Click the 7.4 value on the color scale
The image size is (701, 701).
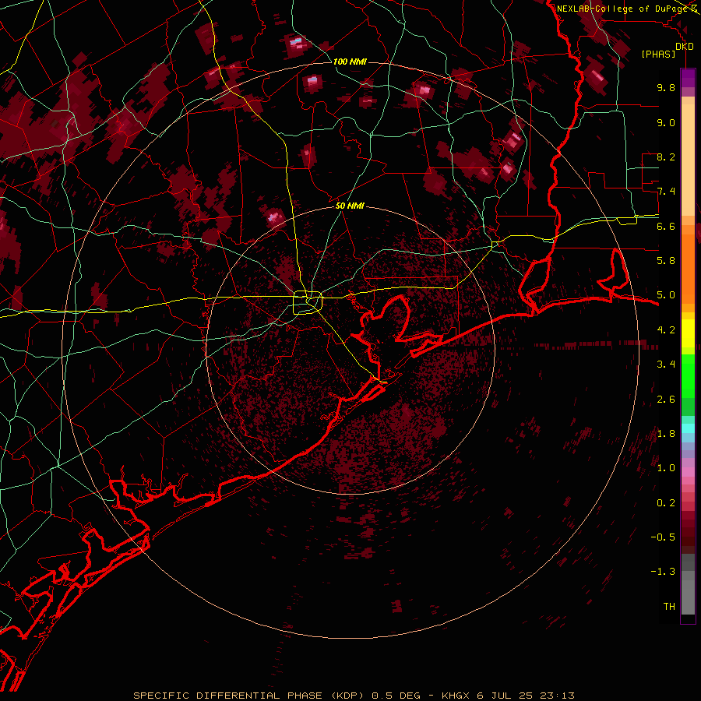pos(666,192)
